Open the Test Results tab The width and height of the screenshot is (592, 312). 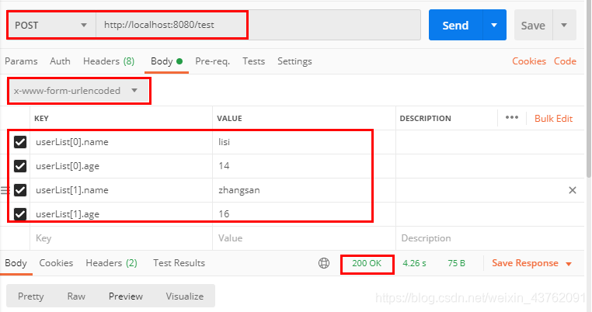179,263
